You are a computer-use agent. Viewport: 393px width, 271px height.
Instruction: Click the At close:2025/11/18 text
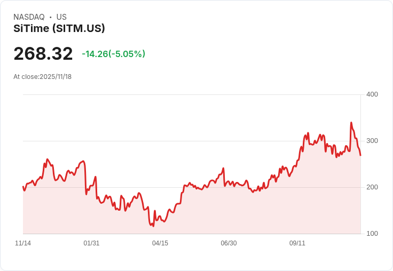point(42,77)
